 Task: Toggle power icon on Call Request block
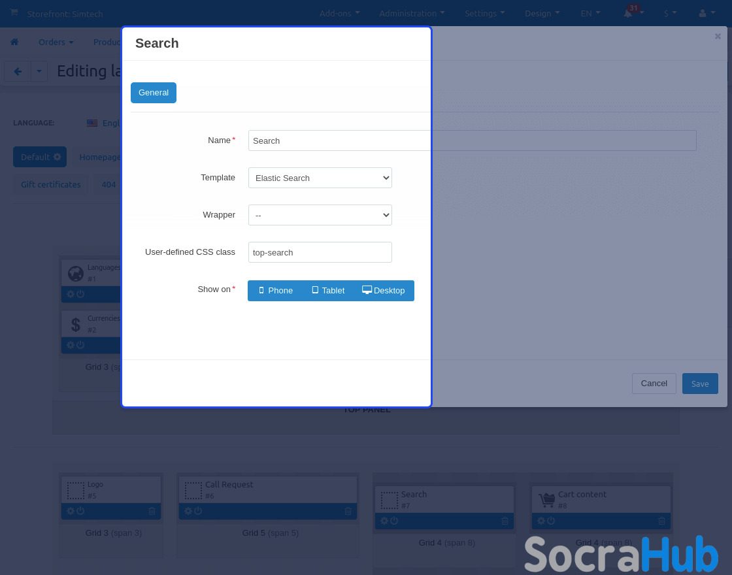198,511
